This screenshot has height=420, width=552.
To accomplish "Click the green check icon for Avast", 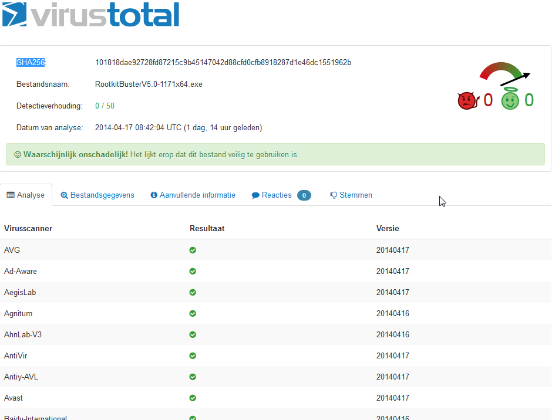I will tap(193, 398).
